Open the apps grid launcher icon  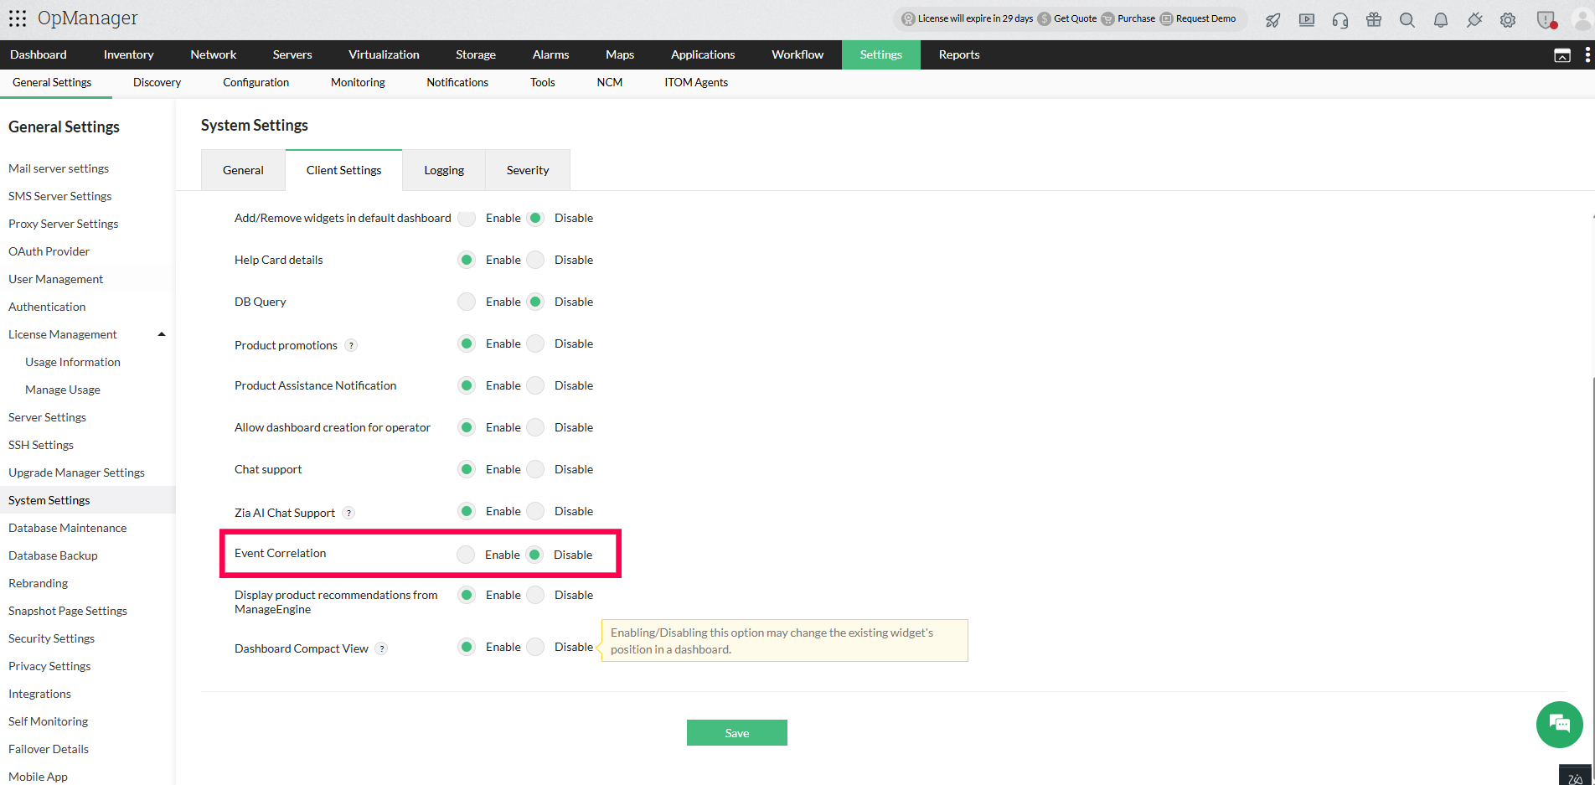18,18
